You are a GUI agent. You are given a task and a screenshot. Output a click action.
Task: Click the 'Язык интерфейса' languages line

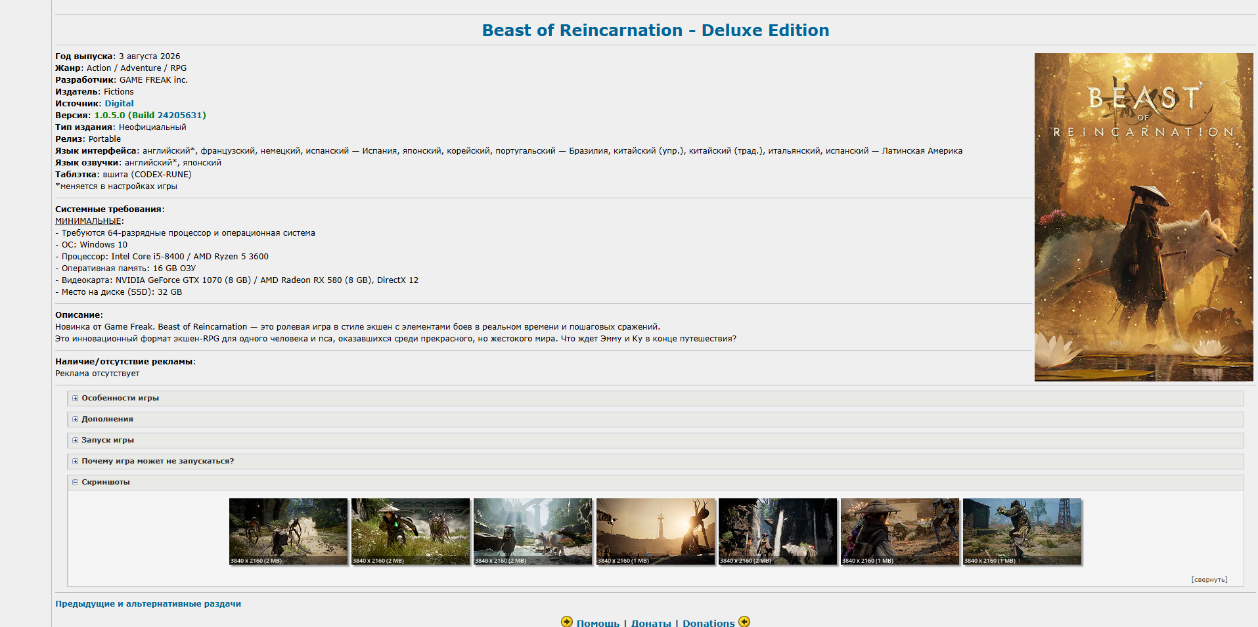pos(508,151)
